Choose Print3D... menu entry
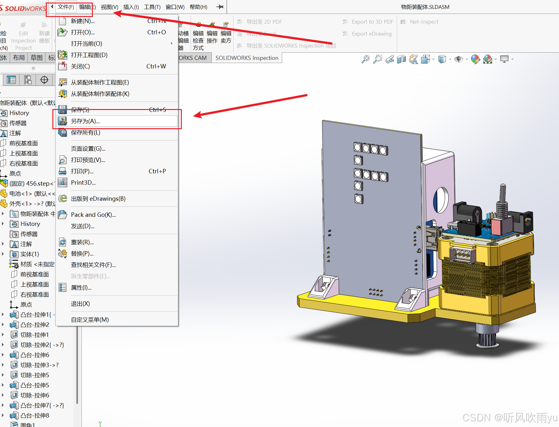The width and height of the screenshot is (559, 427). pos(117,182)
